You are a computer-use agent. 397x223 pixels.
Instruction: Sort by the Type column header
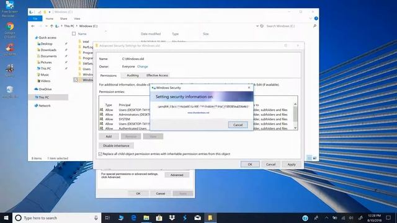click(175, 34)
